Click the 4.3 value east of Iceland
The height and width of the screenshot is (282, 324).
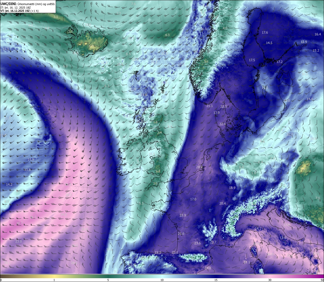click(x=167, y=35)
